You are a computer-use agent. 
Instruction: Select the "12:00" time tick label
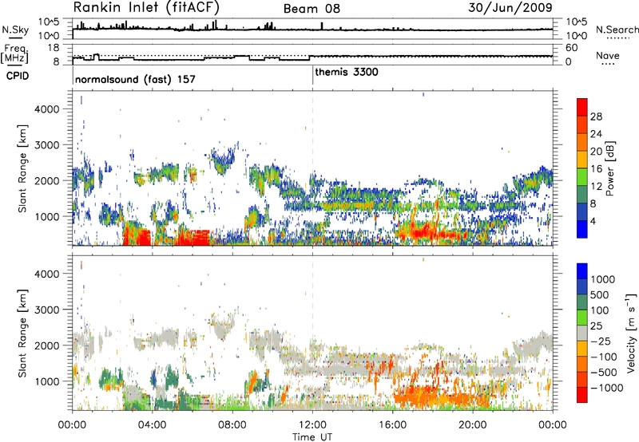[312, 425]
